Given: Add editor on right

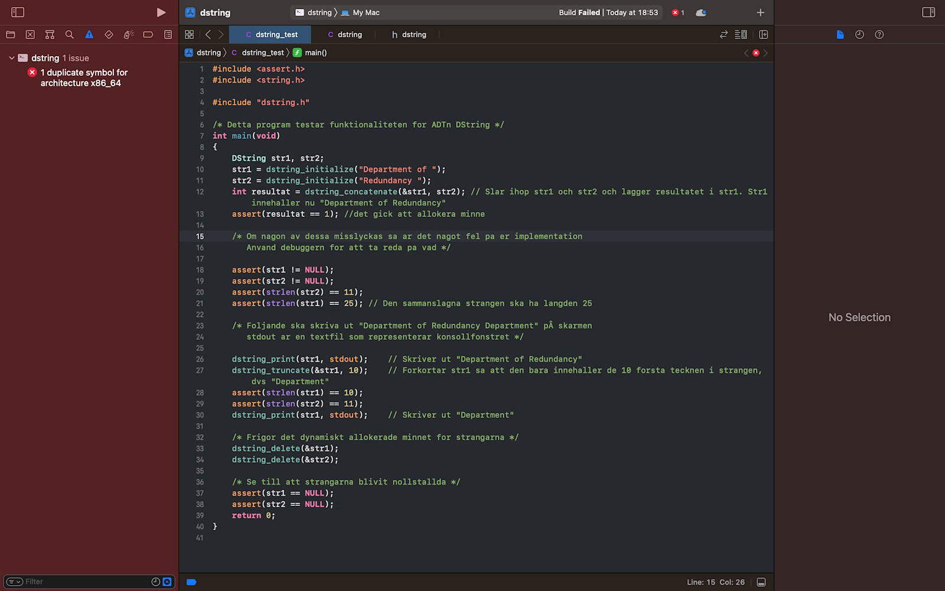Looking at the screenshot, I should 763,35.
